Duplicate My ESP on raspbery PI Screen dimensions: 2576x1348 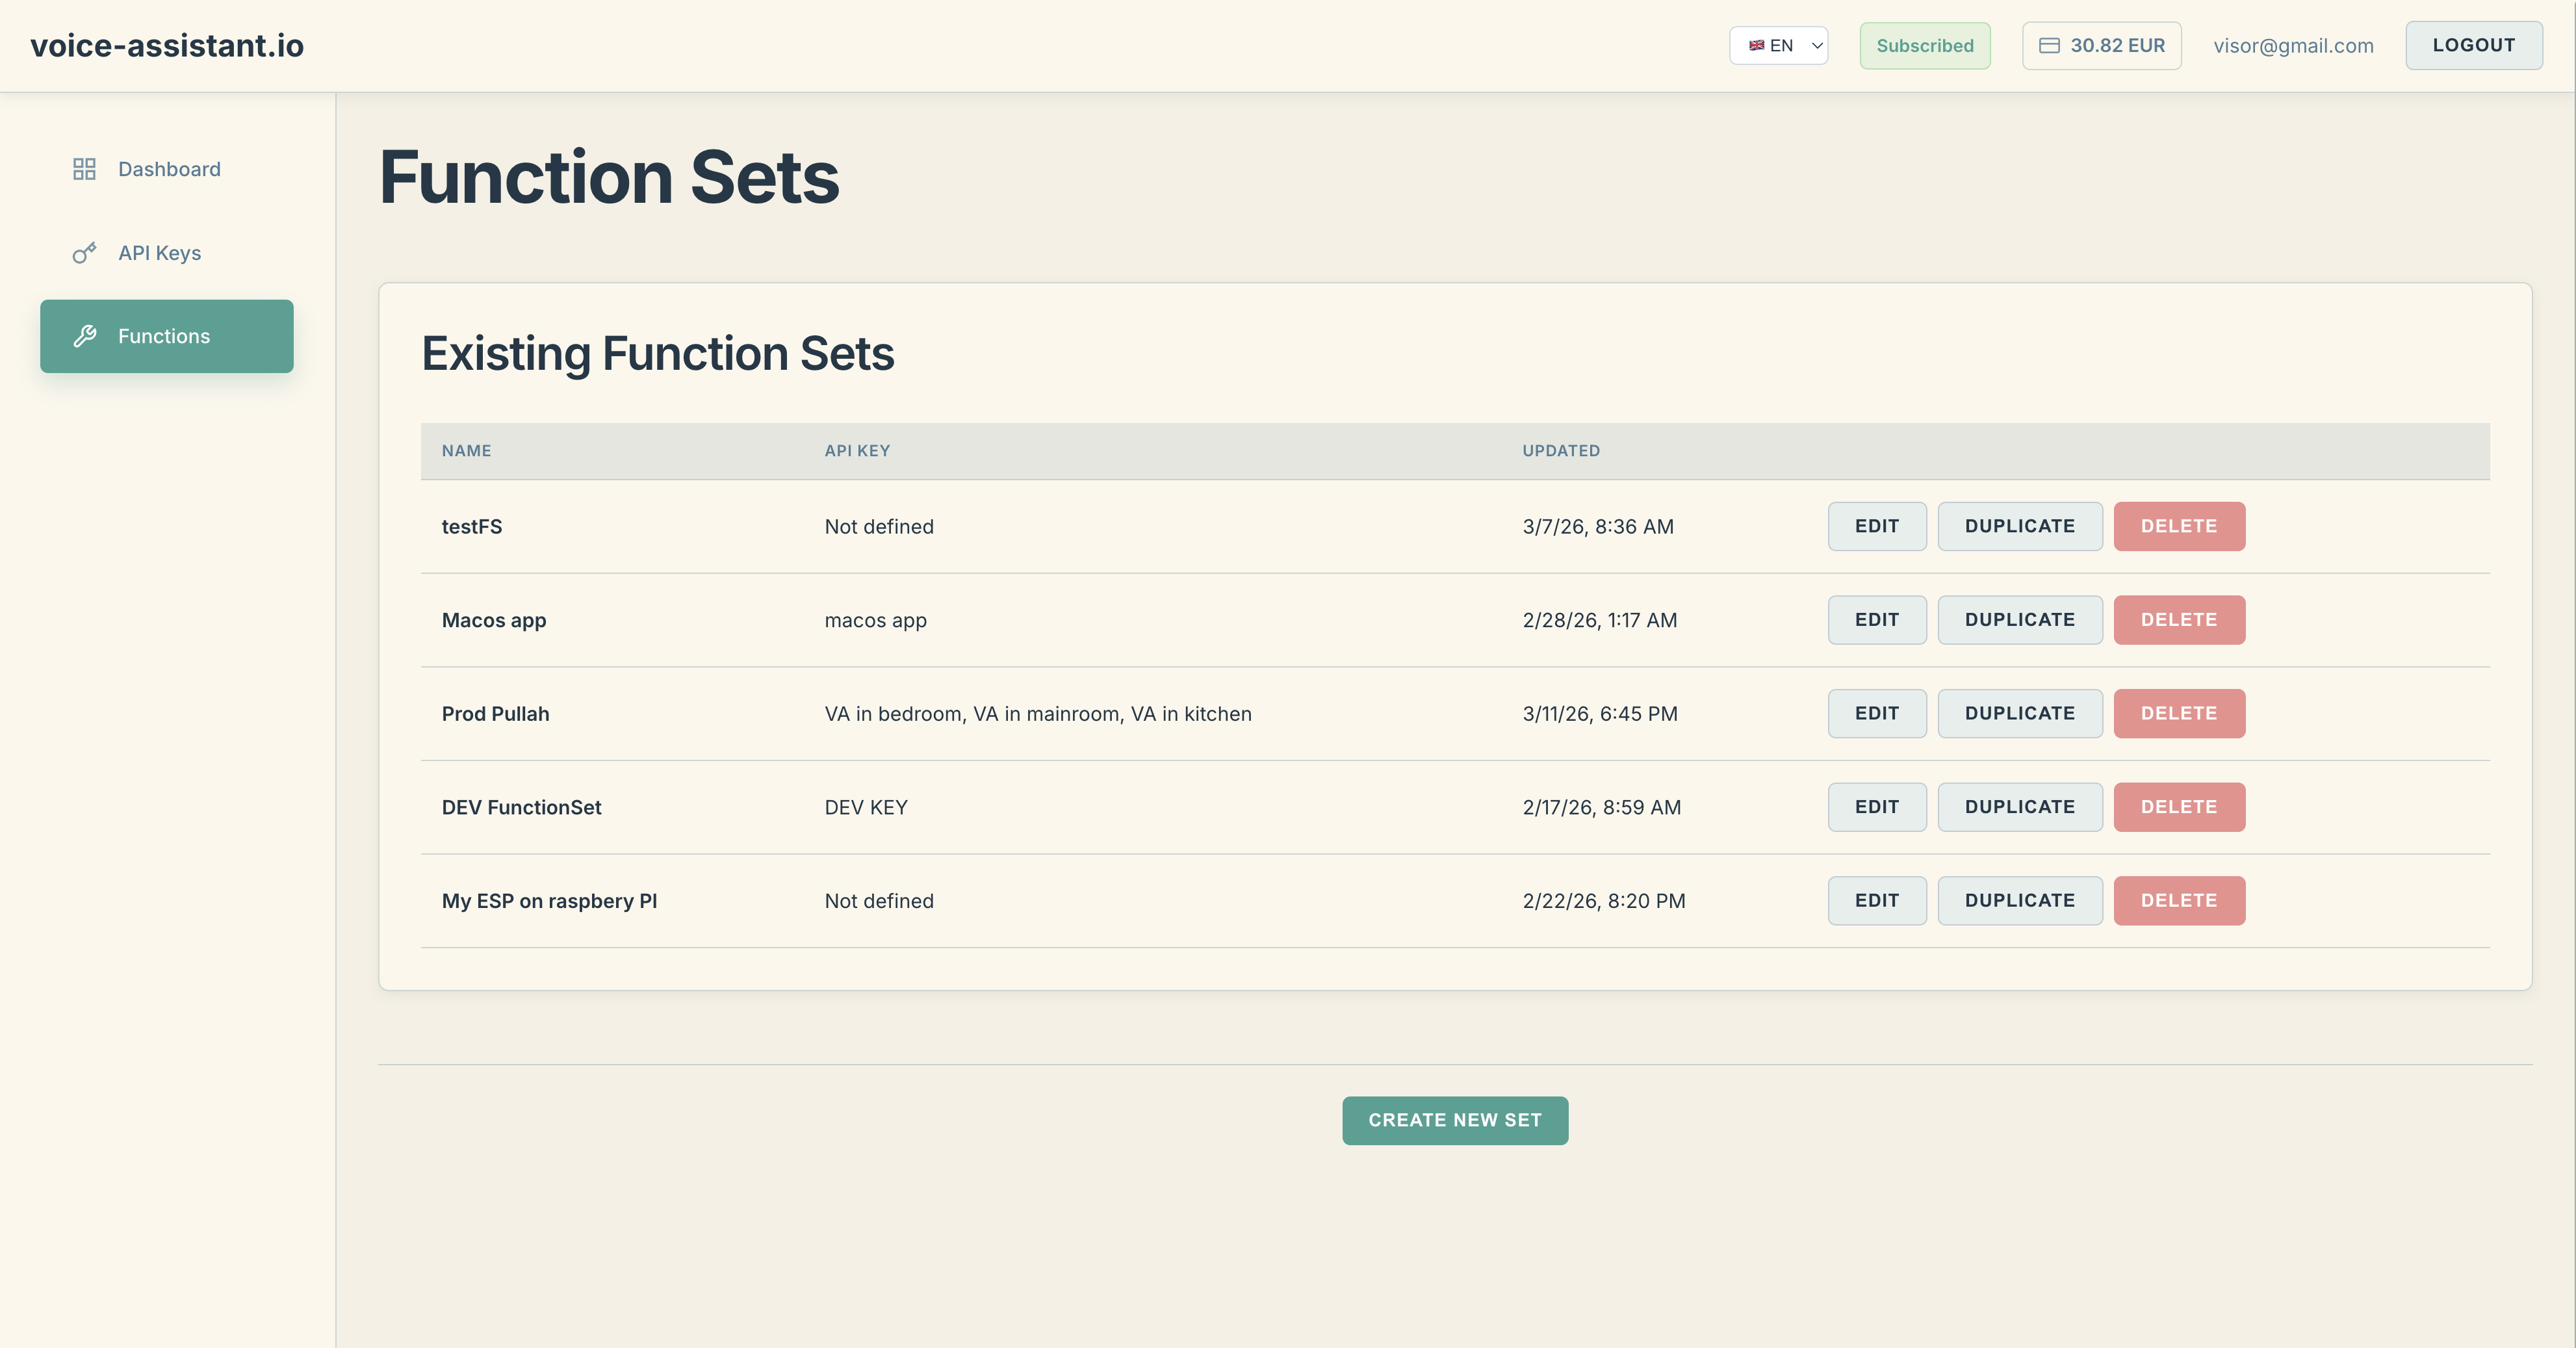coord(2019,901)
